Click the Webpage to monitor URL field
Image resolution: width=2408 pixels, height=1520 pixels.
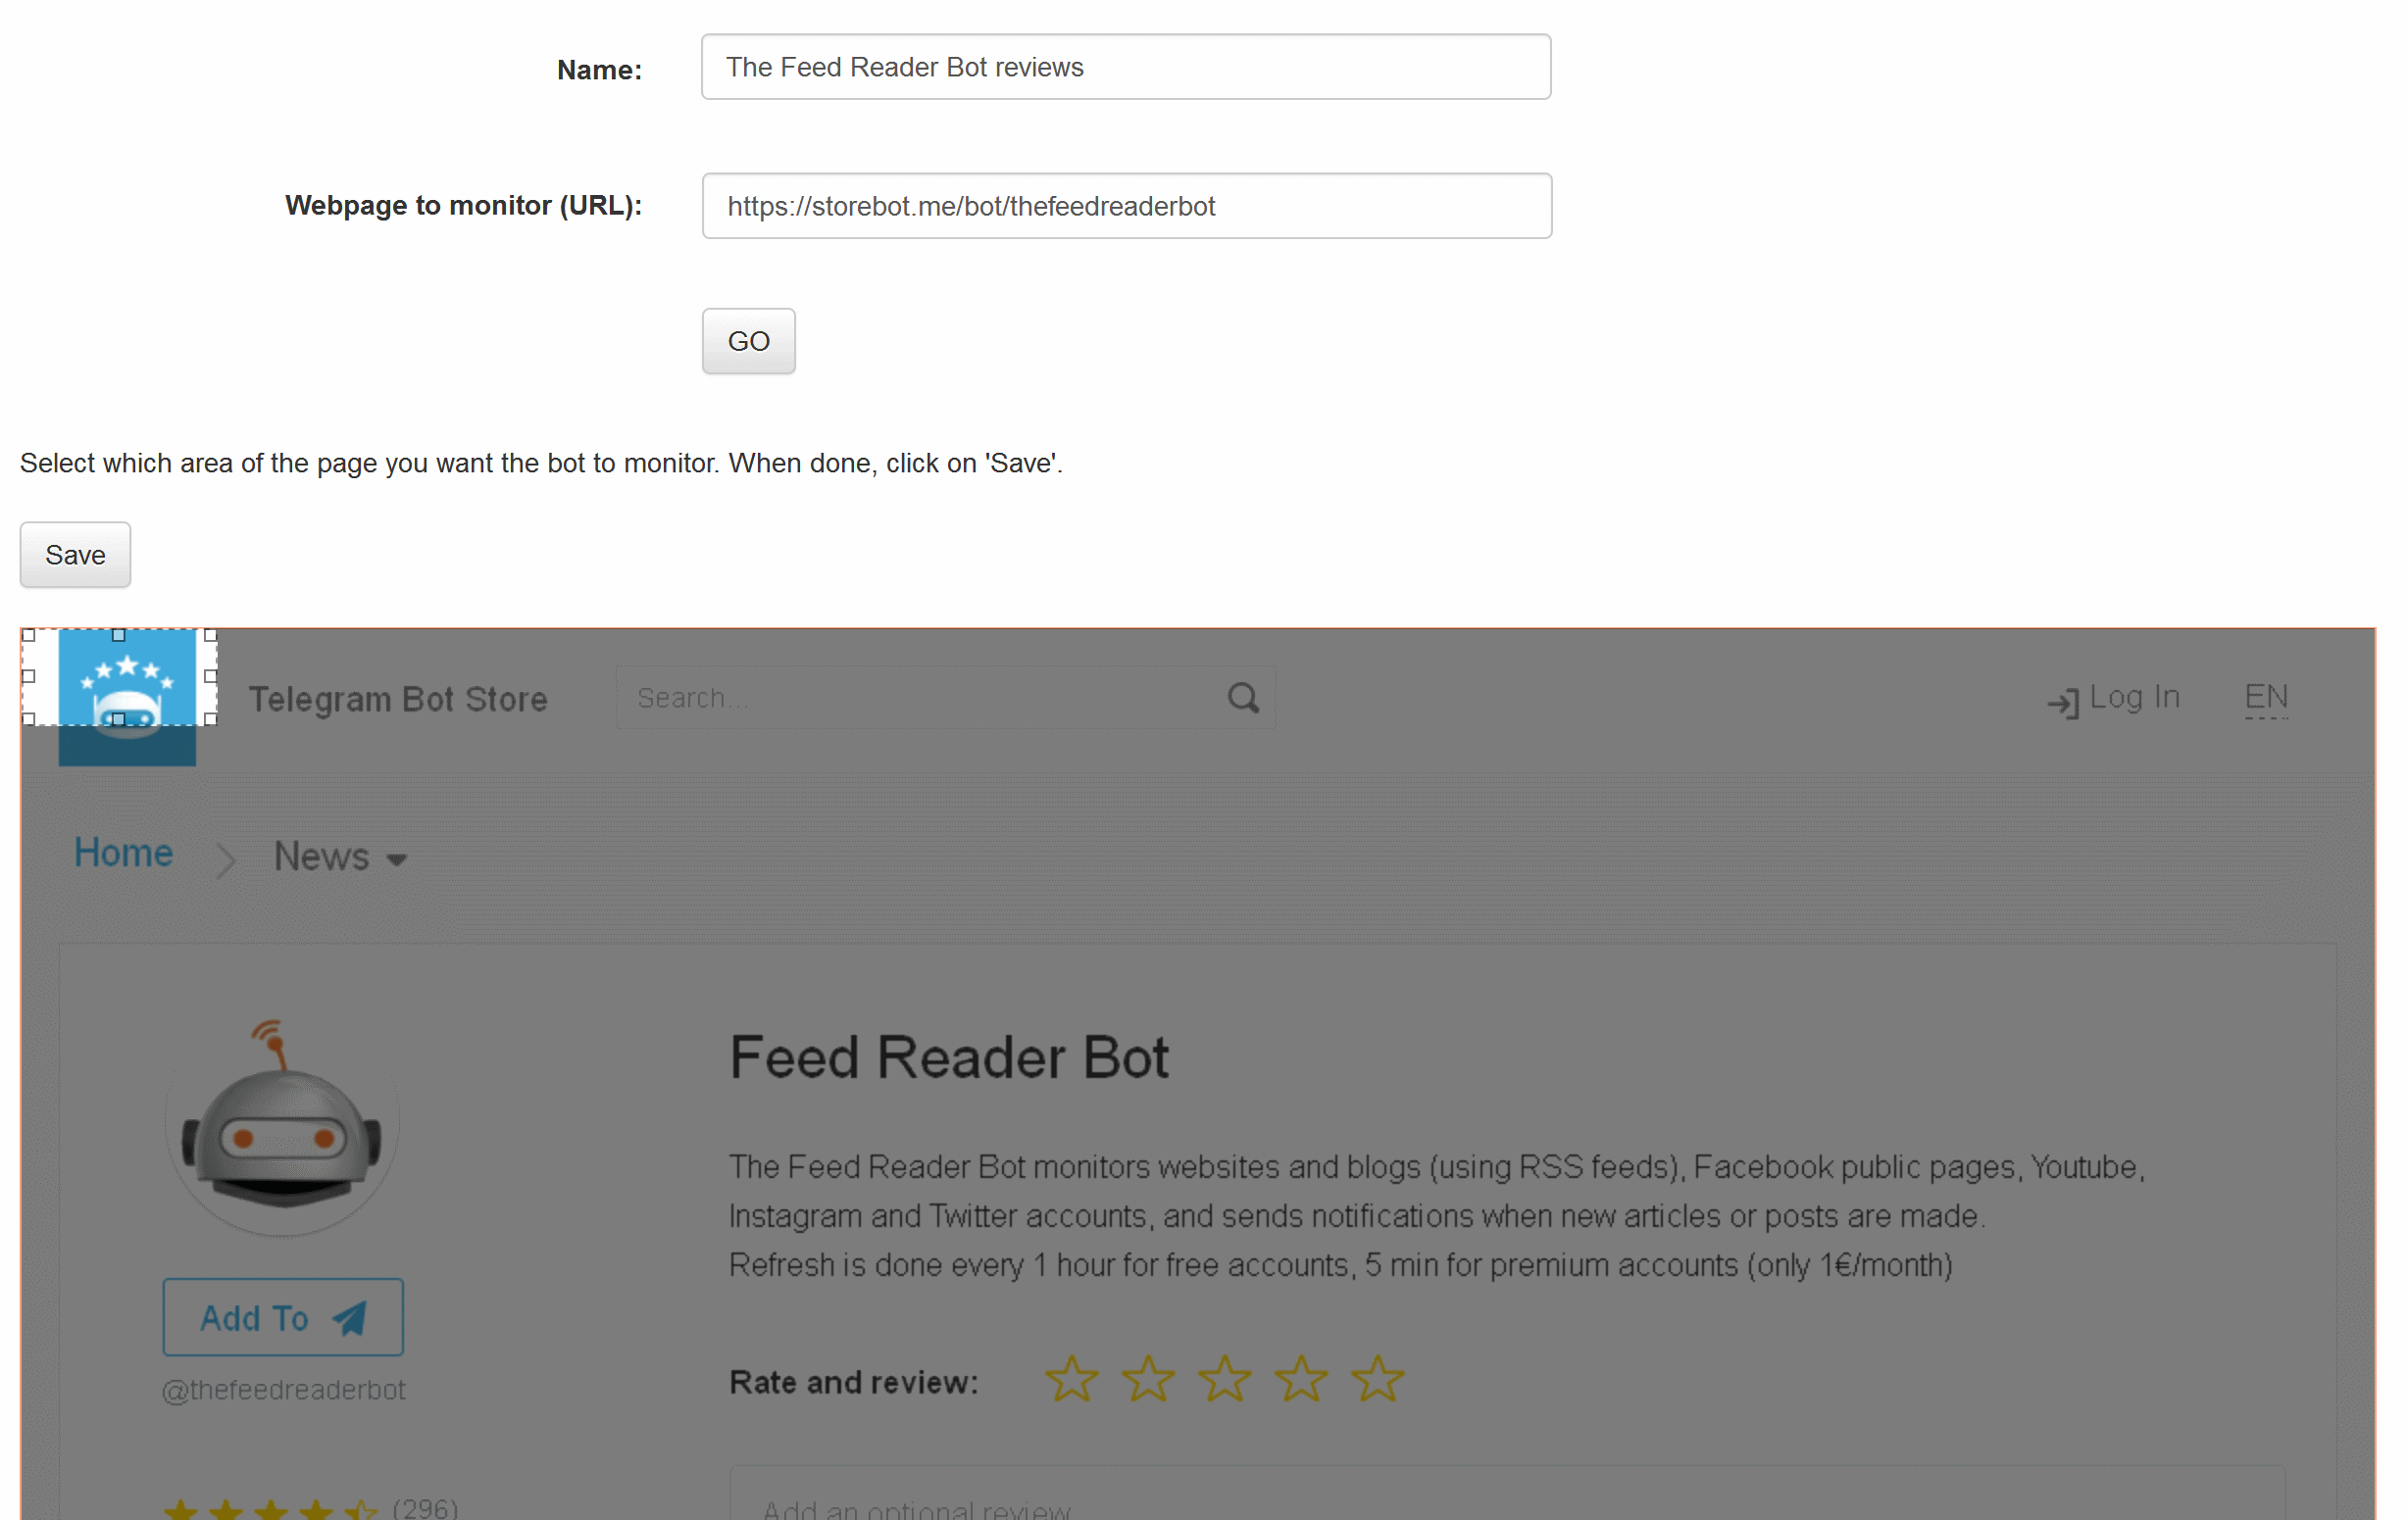coord(1126,206)
